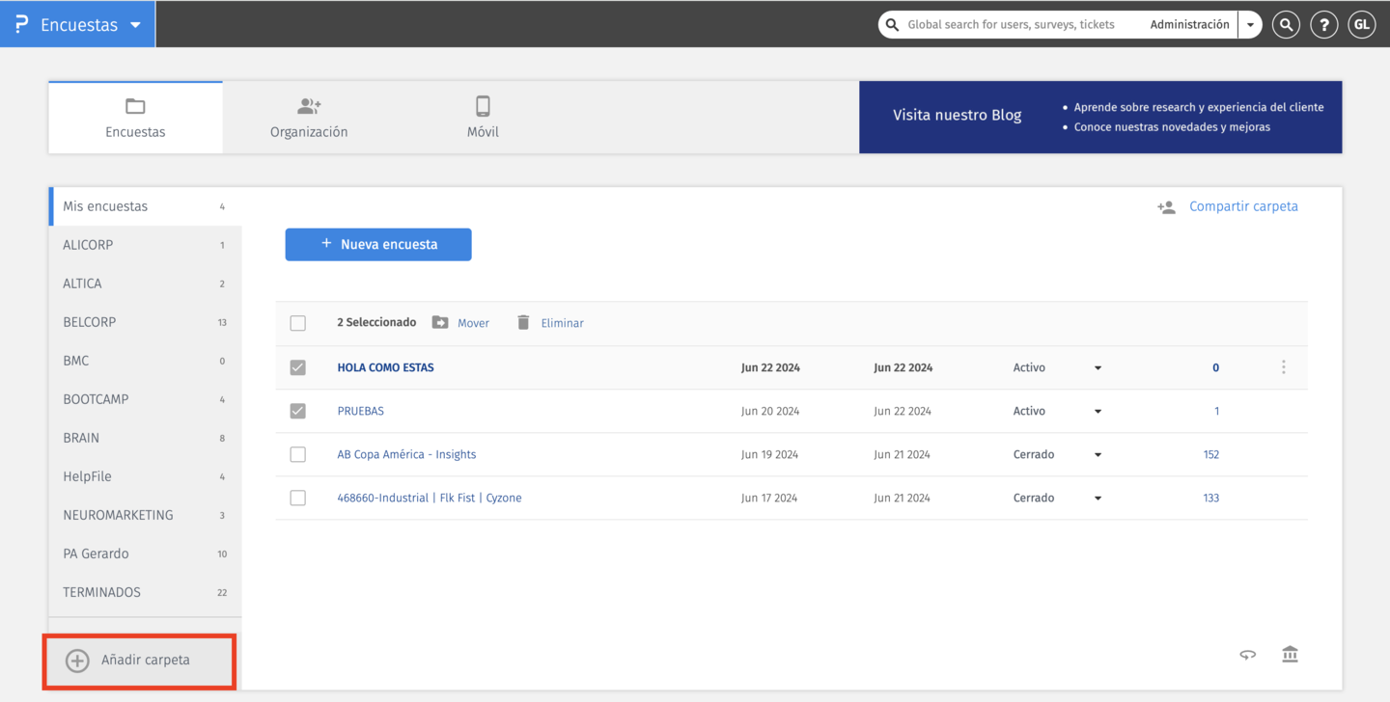Click the Mover folder icon
The width and height of the screenshot is (1390, 702).
(440, 323)
